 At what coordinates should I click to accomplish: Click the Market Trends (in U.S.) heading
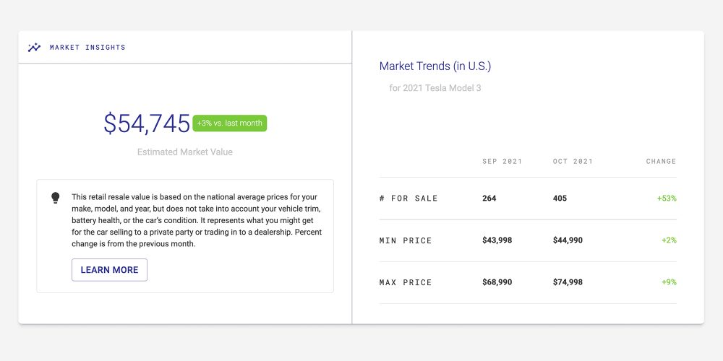point(435,66)
